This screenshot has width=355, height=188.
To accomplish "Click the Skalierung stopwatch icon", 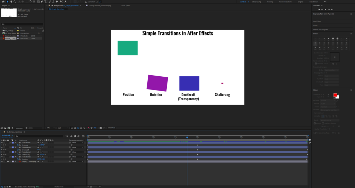I will coord(18,154).
